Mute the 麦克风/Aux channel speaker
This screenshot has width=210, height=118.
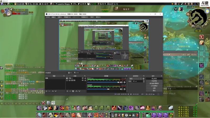121,82
